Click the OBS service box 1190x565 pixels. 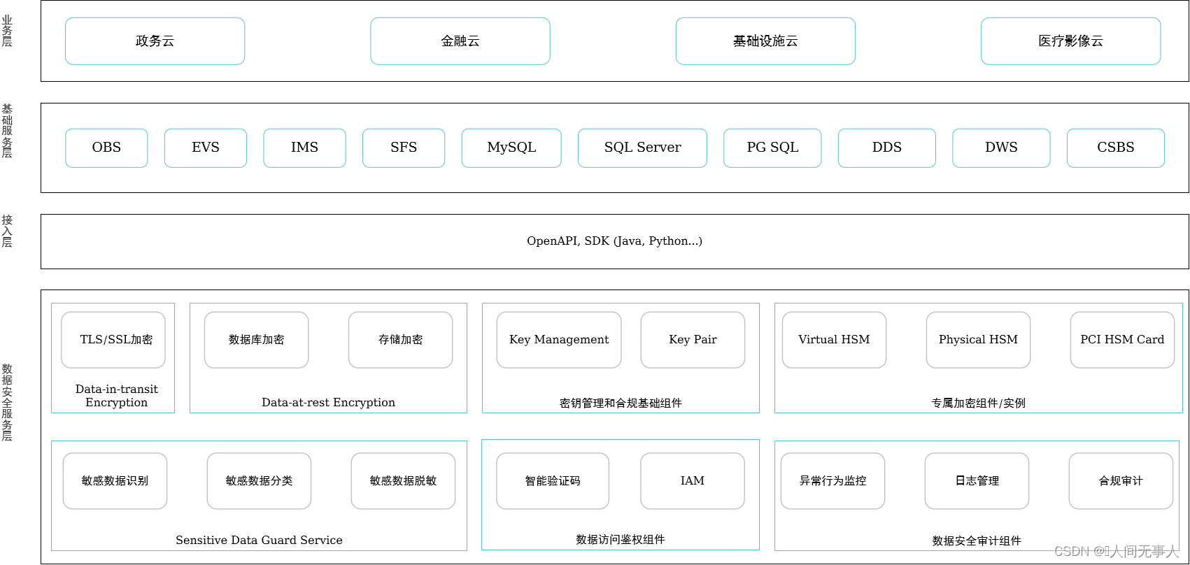point(106,148)
